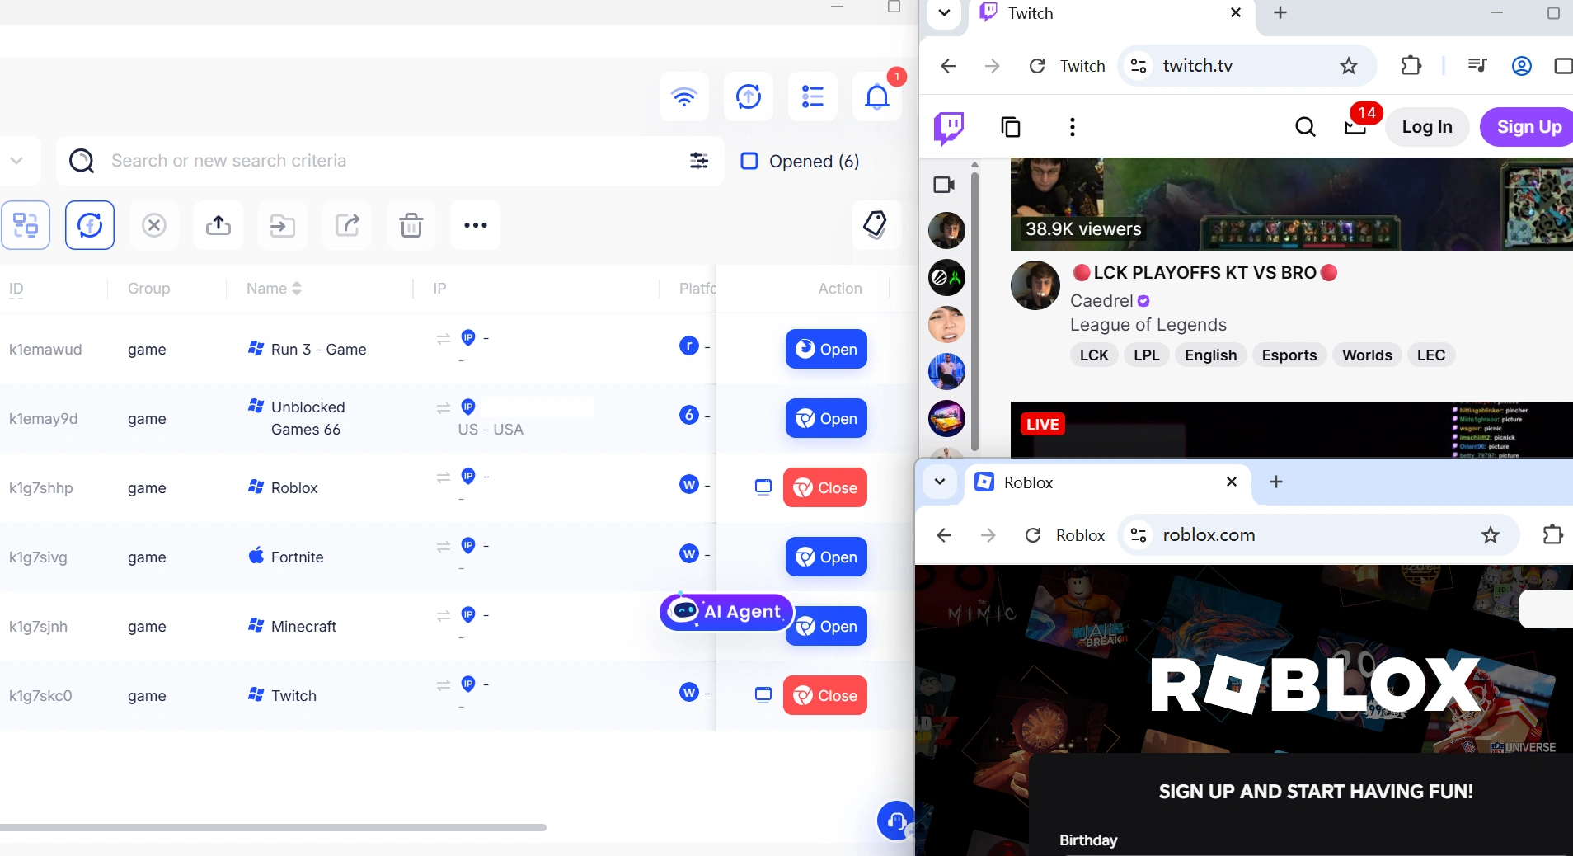Close the Twitch browser tab
Image resolution: width=1573 pixels, height=856 pixels.
coord(1236,13)
